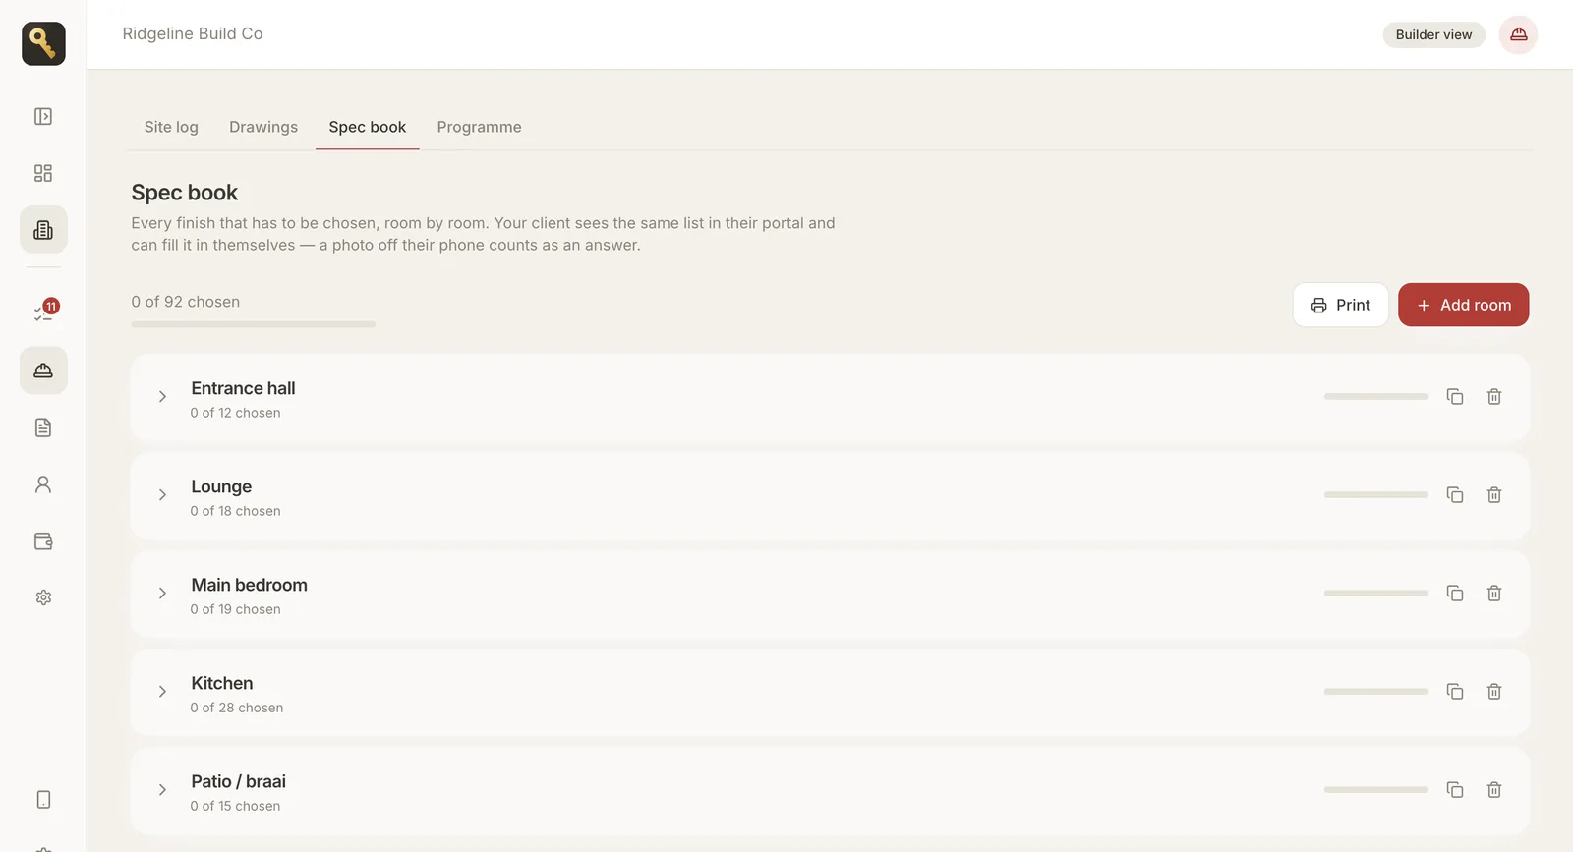Image resolution: width=1573 pixels, height=852 pixels.
Task: Duplicate the Main bedroom room
Action: [x=1455, y=593]
